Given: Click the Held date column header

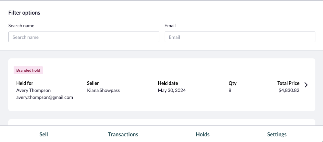Looking at the screenshot, I should (x=168, y=83).
